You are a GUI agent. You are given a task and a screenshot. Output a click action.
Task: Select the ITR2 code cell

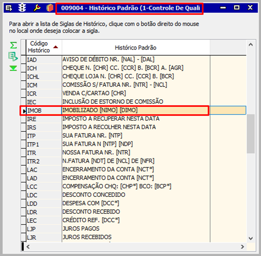44,161
